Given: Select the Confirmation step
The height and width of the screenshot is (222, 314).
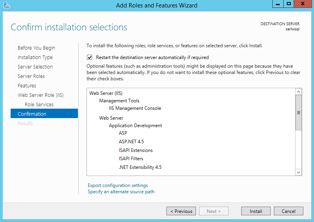Looking at the screenshot, I should click(32, 114).
